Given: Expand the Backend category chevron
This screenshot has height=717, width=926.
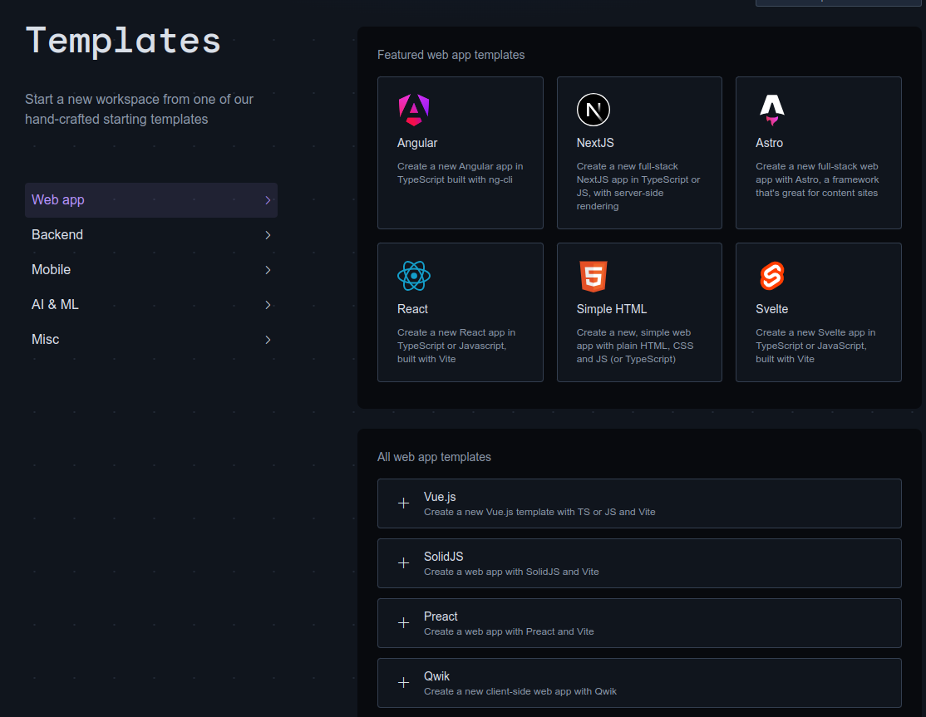Looking at the screenshot, I should point(268,235).
